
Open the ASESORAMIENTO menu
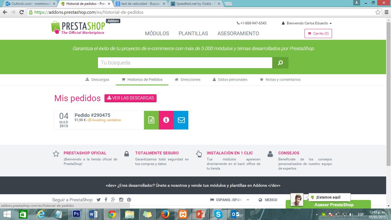[x=238, y=34]
